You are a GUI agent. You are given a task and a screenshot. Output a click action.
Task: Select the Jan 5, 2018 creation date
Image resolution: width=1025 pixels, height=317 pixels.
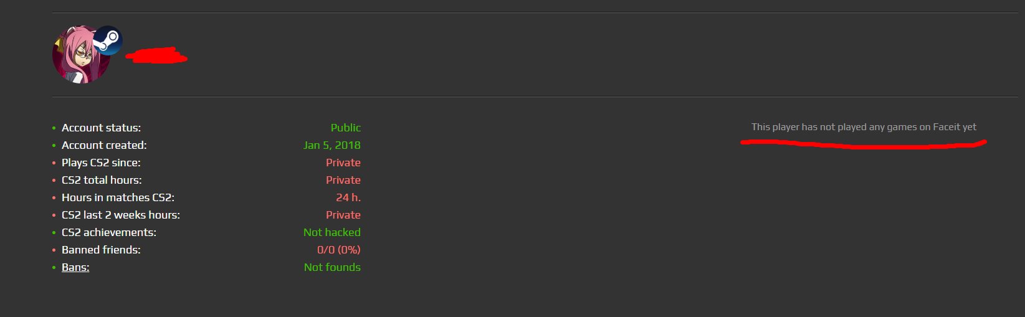(x=331, y=145)
